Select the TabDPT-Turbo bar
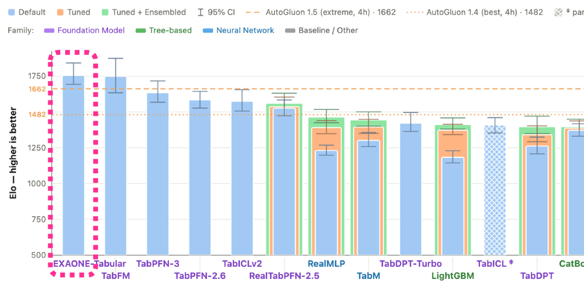Image resolution: width=584 pixels, height=292 pixels. (x=410, y=189)
